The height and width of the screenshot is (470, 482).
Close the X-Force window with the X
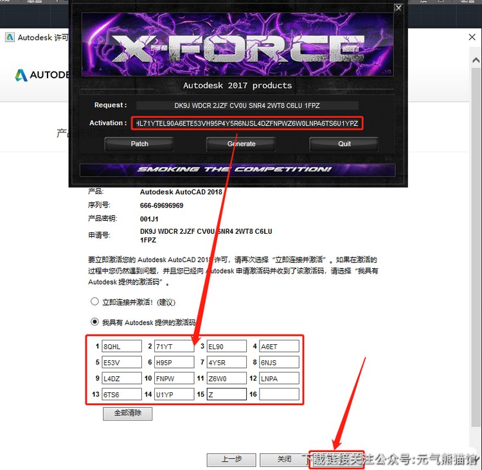point(398,8)
